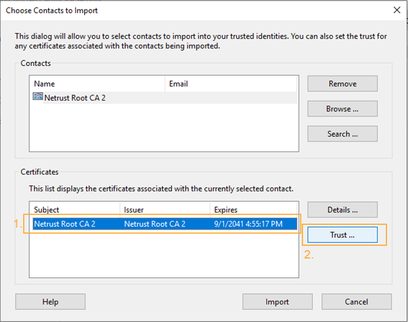Click empty area of Contacts list box
This screenshot has width=408, height=322.
click(164, 128)
